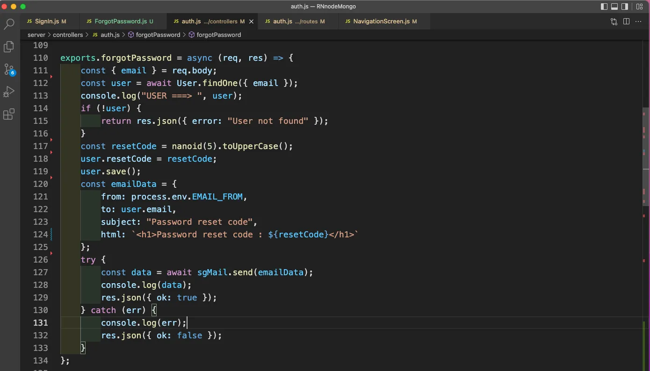Image resolution: width=650 pixels, height=371 pixels.
Task: Switch to the NavigationScreen.js tab
Action: coord(384,21)
